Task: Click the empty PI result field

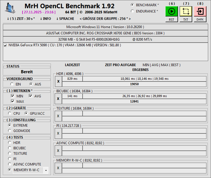Action: (x=134, y=136)
